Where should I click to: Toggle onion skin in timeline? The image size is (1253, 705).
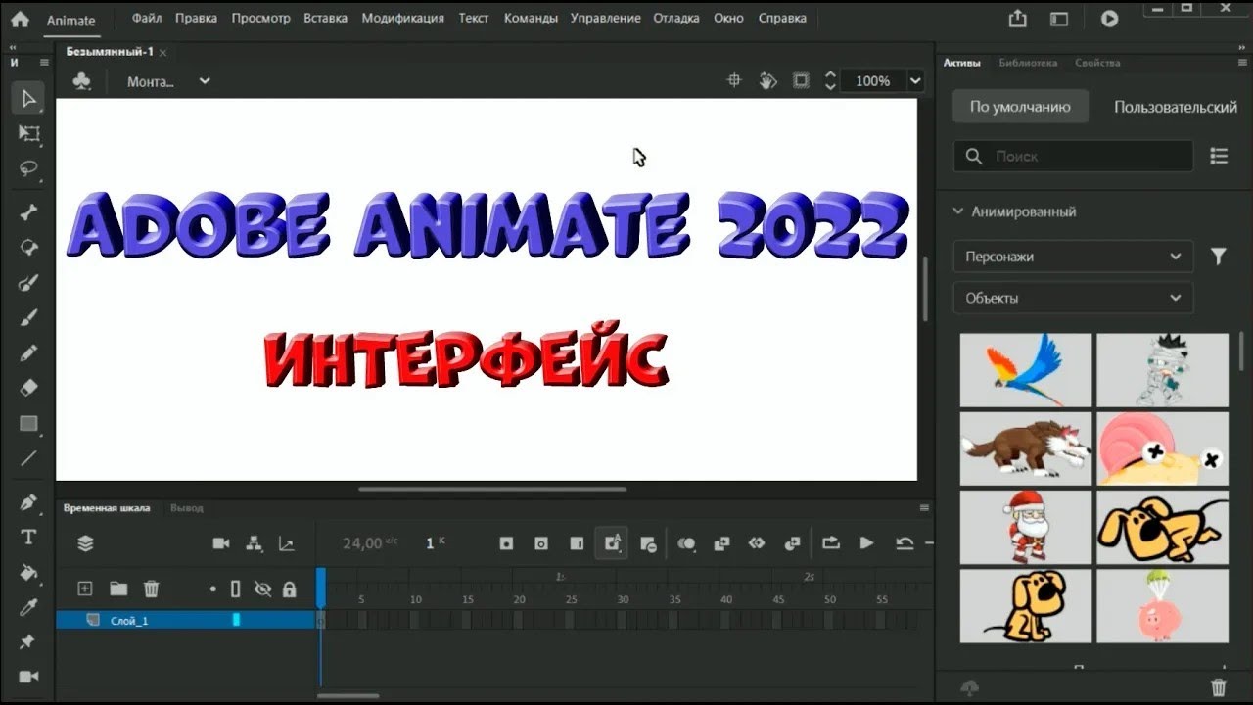point(686,542)
